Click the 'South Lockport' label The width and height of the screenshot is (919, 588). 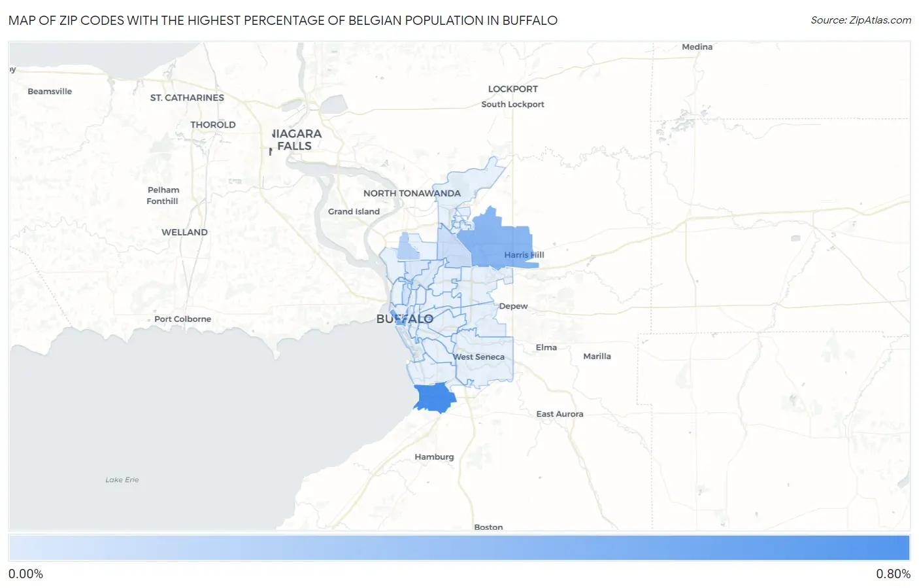tap(512, 104)
